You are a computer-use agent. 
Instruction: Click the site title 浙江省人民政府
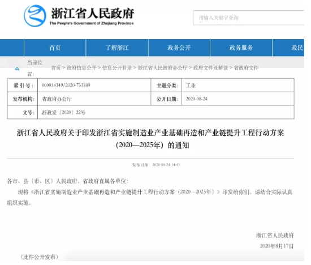click(92, 14)
